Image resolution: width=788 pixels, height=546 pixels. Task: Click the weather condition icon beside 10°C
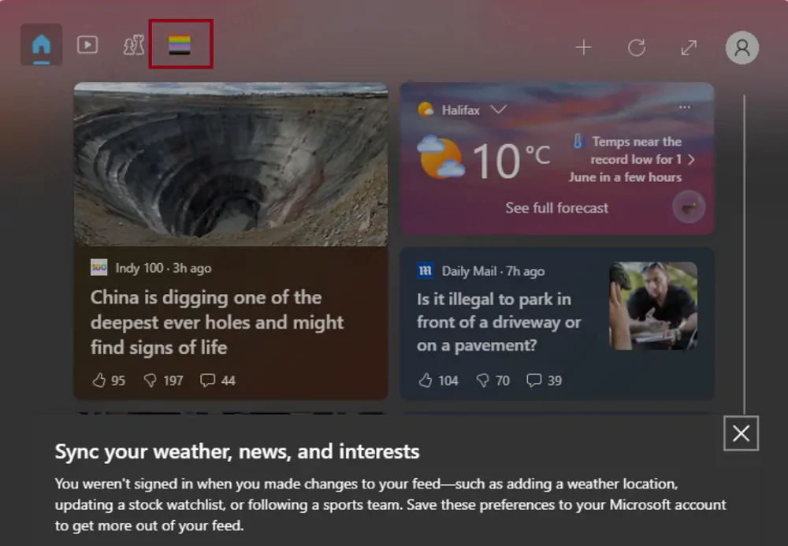(x=440, y=158)
